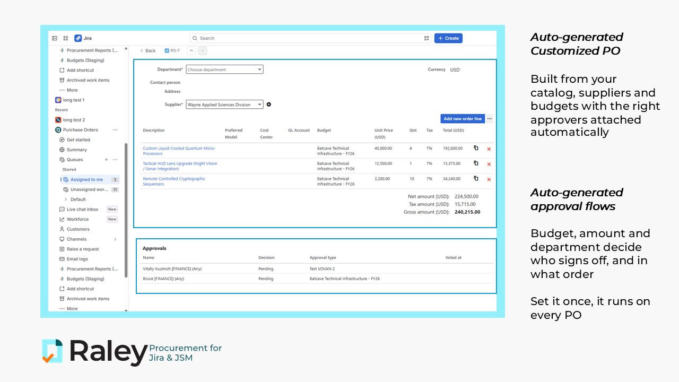Open the Supplier dropdown showing Wayne Applied Sciences

(x=224, y=105)
